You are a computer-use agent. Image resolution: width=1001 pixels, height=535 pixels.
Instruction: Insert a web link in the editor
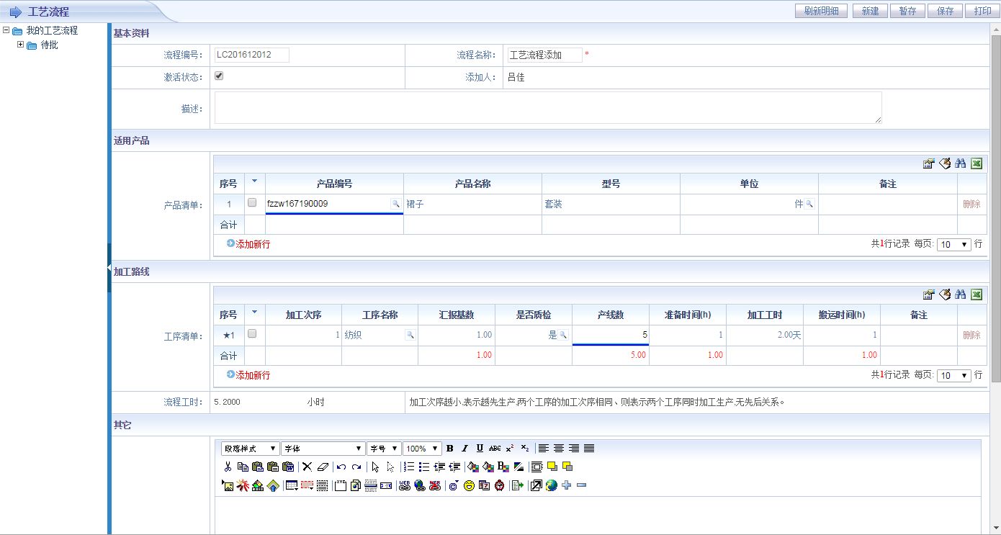(403, 485)
